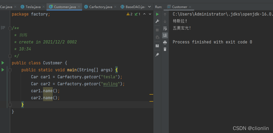This screenshot has width=273, height=133.
Task: Close the Car.java tab
Action: pos(15,7)
